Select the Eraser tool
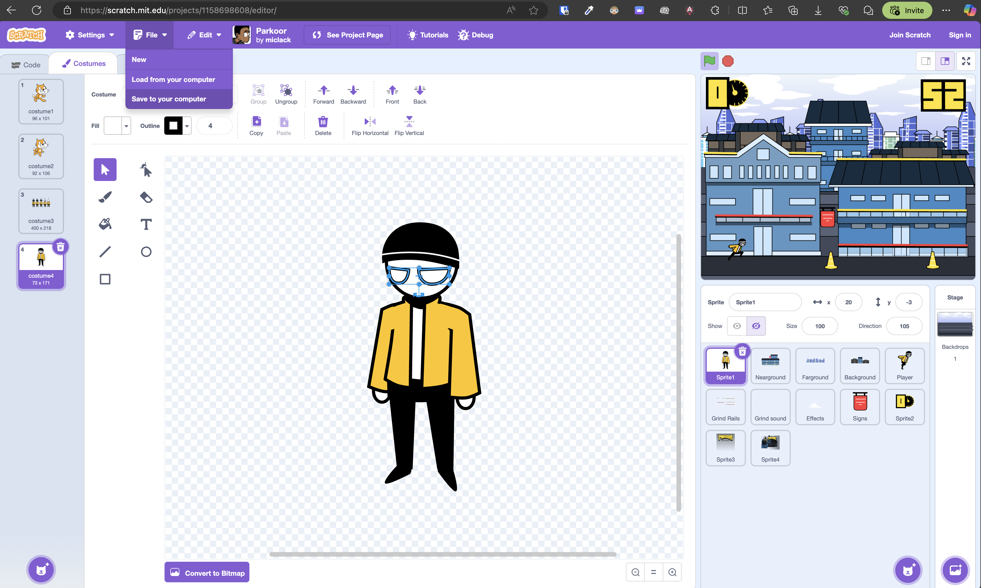This screenshot has height=588, width=981. pos(146,197)
